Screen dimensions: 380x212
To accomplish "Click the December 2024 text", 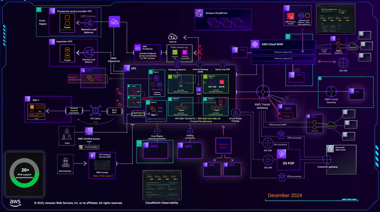I will (x=285, y=195).
